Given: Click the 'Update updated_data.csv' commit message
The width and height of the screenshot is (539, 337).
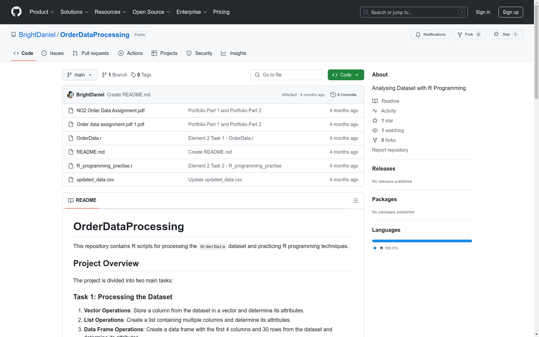Looking at the screenshot, I should pos(215,180).
